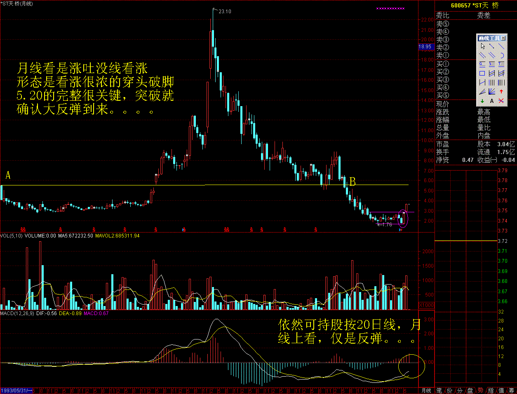Select the arrow pointer tool in 画线工具
517x394 pixels.
point(482,46)
